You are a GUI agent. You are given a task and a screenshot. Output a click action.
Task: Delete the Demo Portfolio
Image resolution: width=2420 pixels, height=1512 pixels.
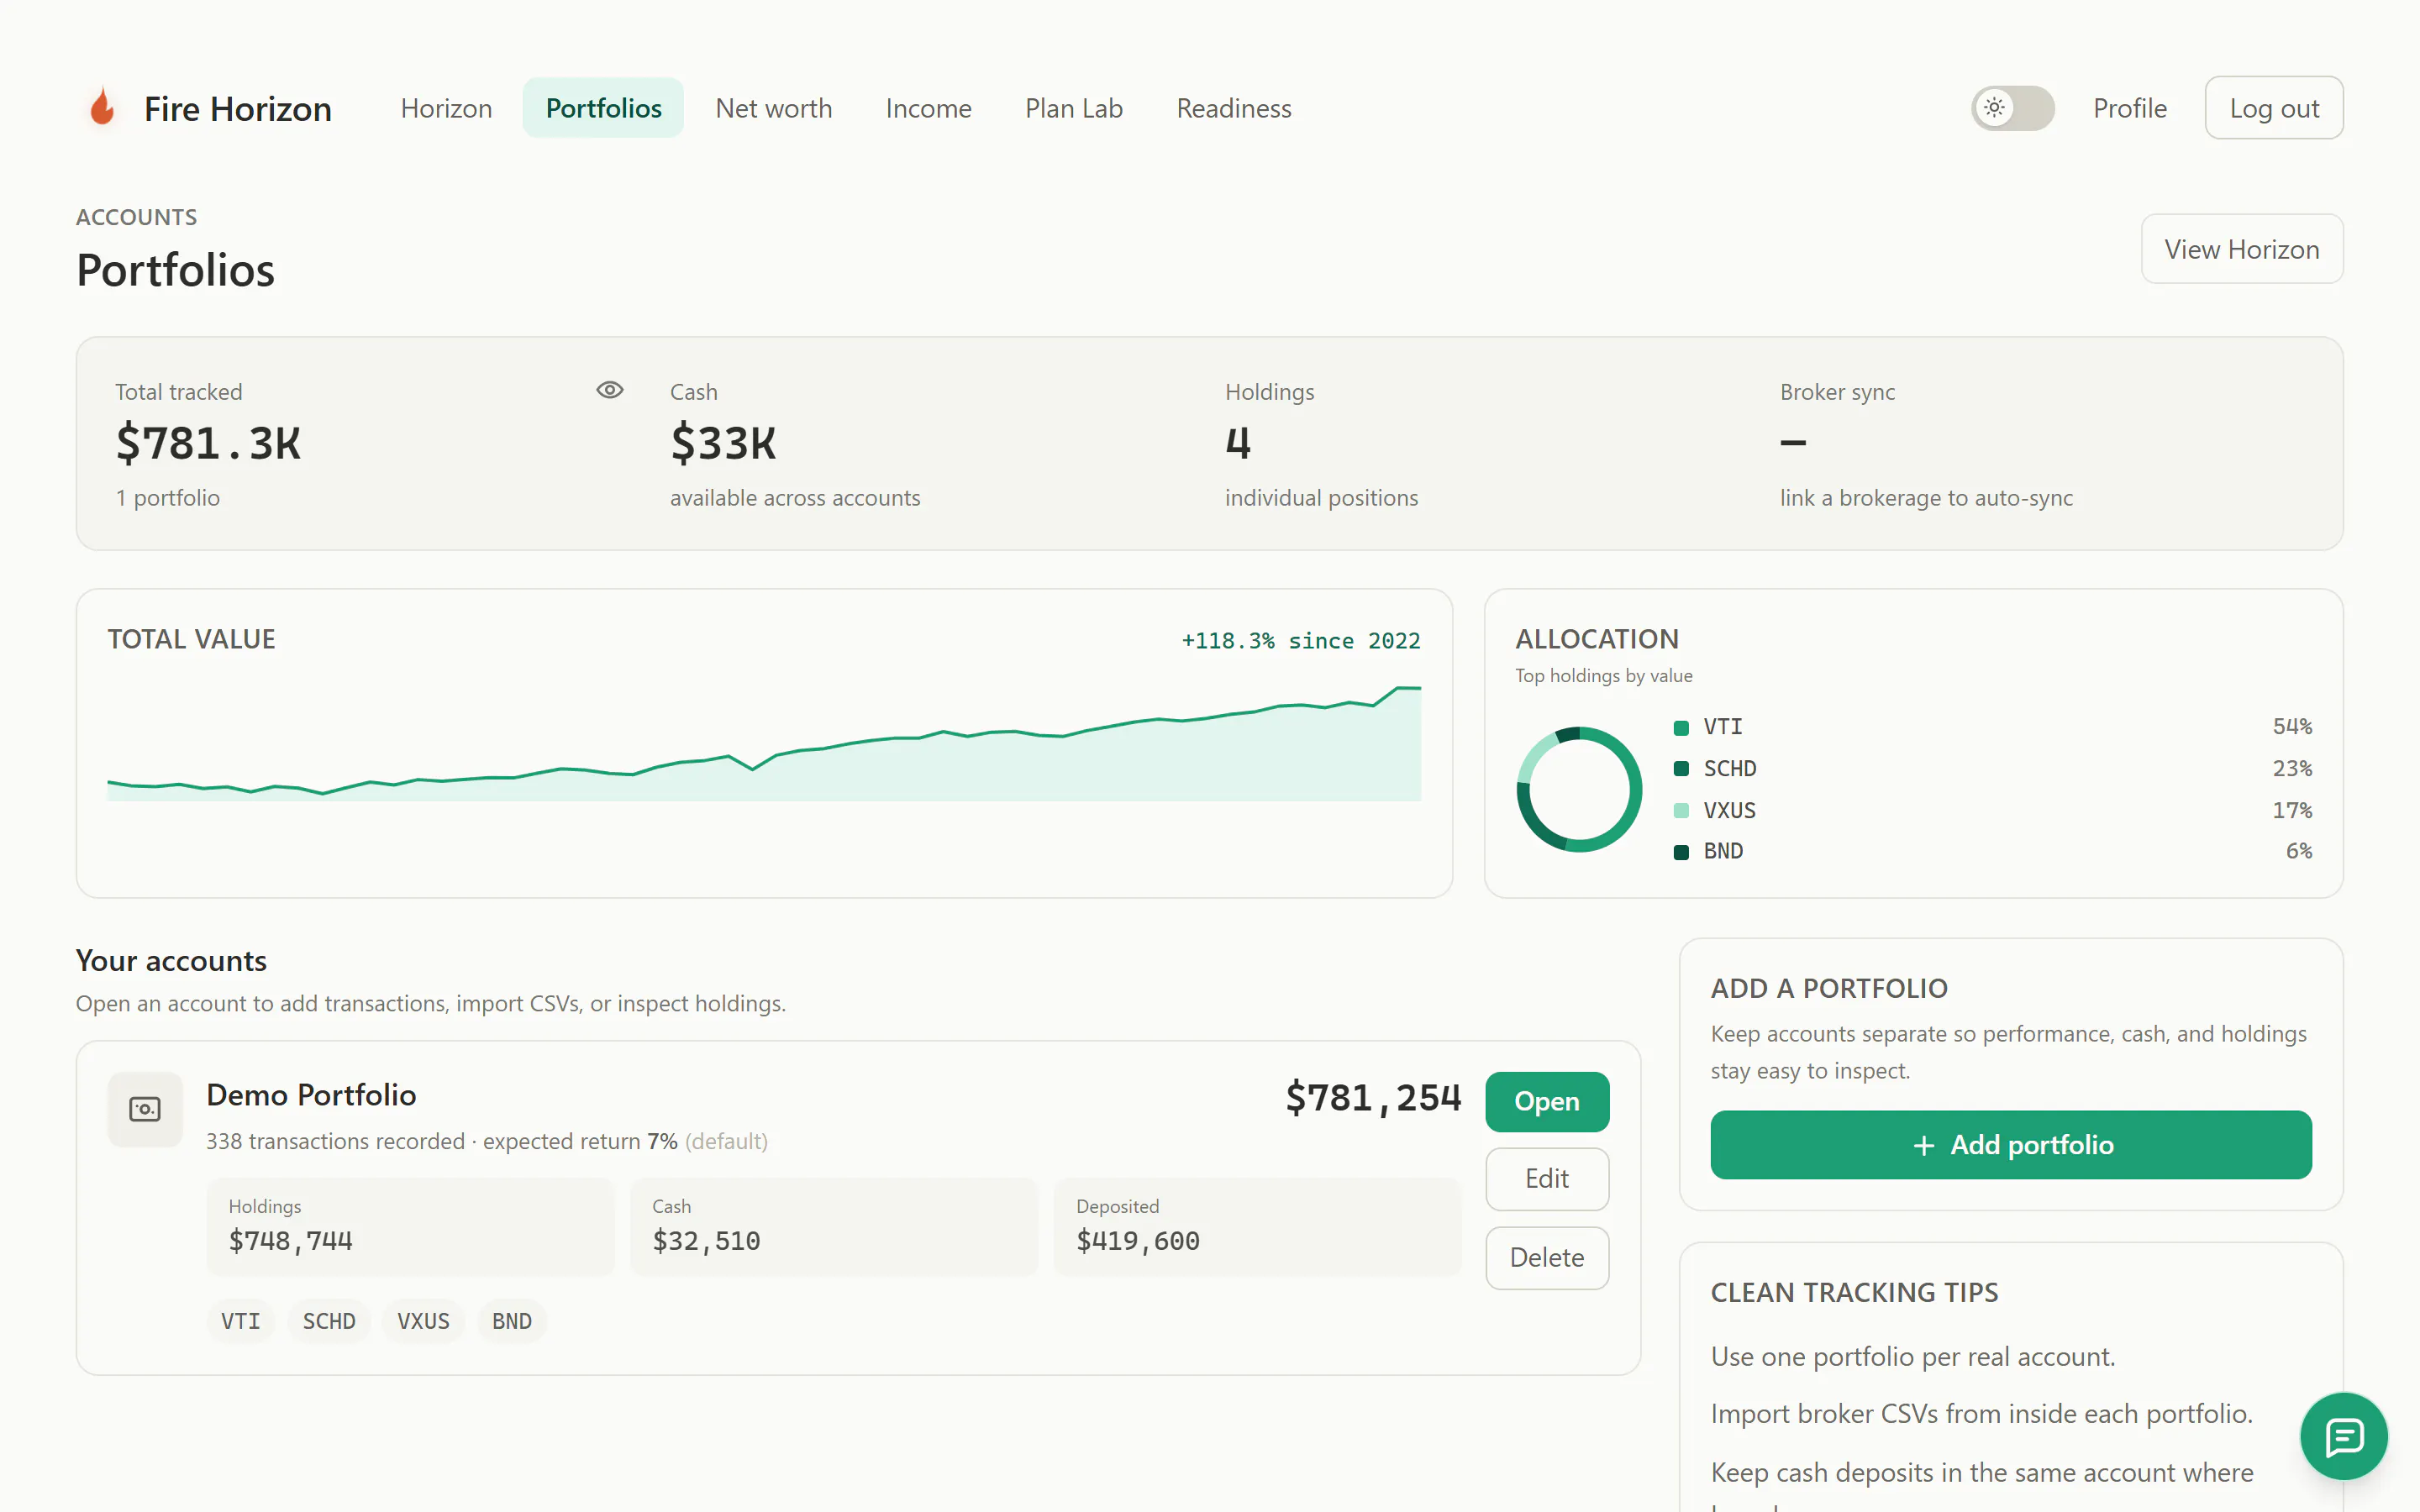coord(1547,1258)
